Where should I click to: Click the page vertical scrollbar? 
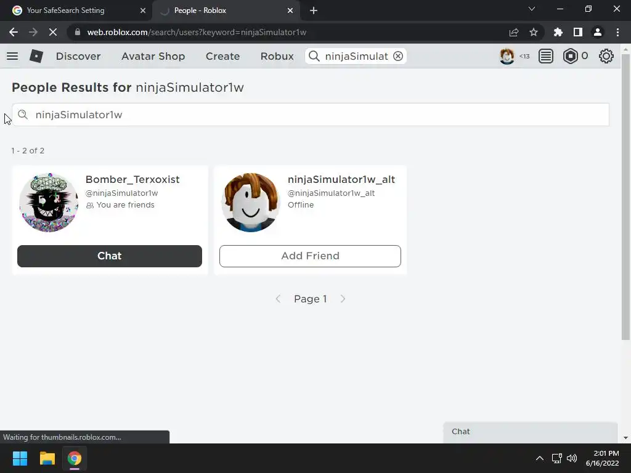coord(625,197)
